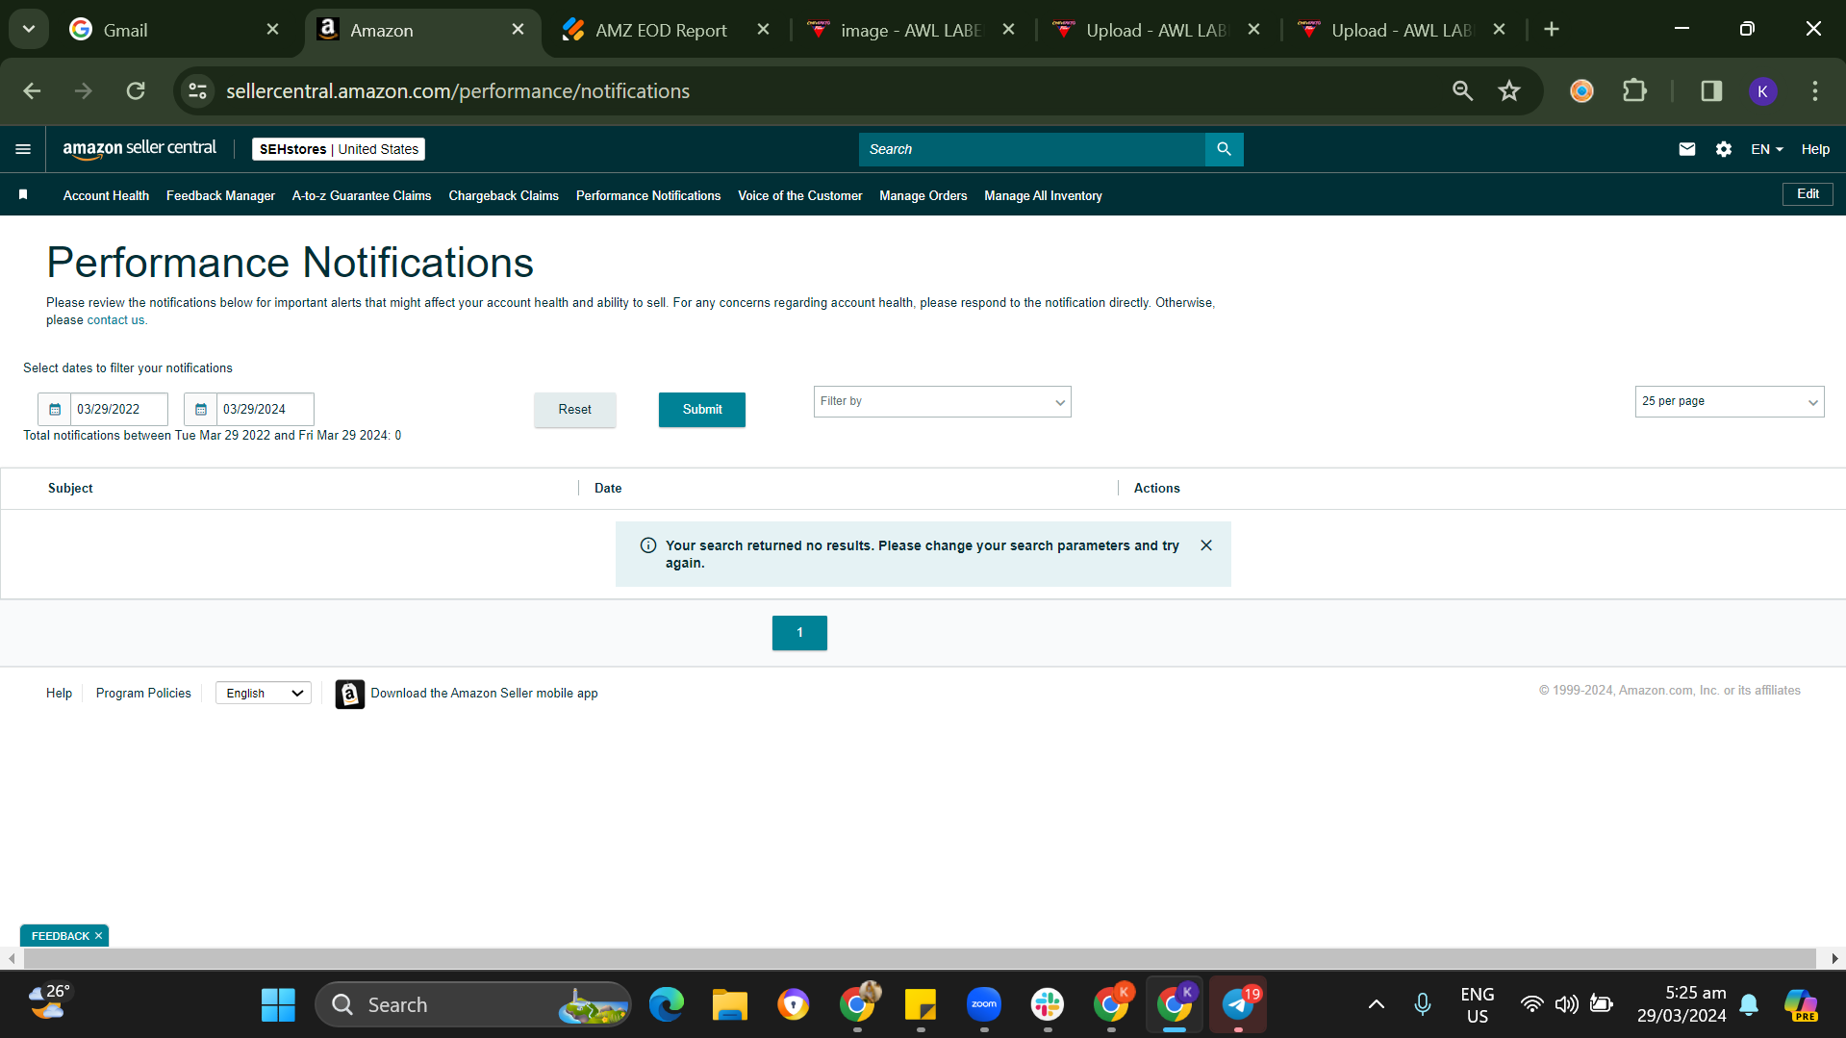Open the Filter by dropdown

click(x=942, y=402)
